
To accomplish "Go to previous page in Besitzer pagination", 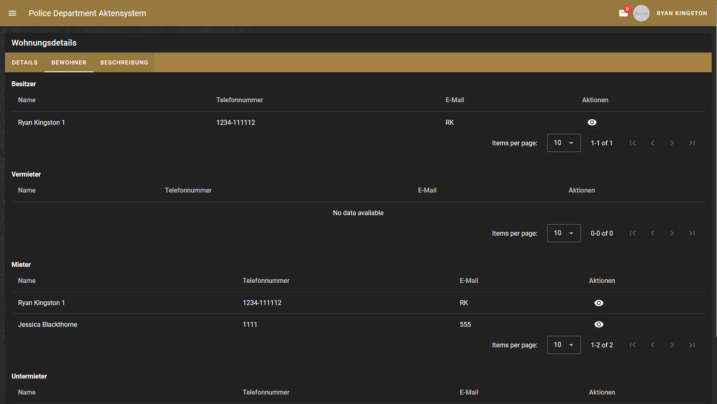I will coord(652,143).
